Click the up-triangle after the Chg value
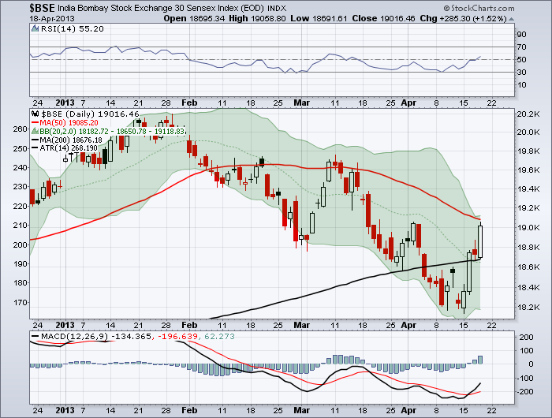The image size is (552, 418). pyautogui.click(x=511, y=19)
